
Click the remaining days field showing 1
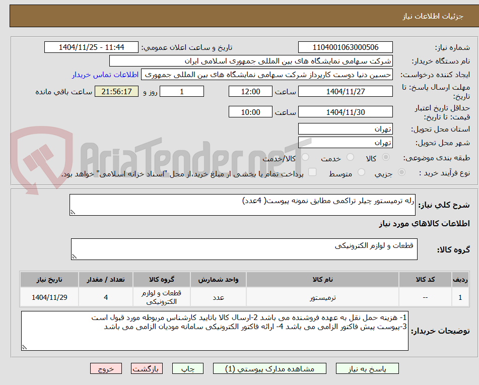pyautogui.click(x=182, y=91)
